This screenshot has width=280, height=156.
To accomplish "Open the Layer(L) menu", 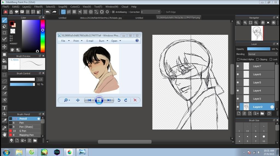I will 27,7.
